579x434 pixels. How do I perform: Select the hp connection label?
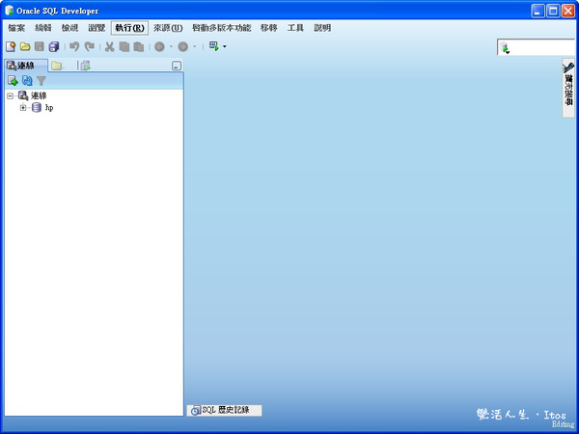click(x=49, y=108)
